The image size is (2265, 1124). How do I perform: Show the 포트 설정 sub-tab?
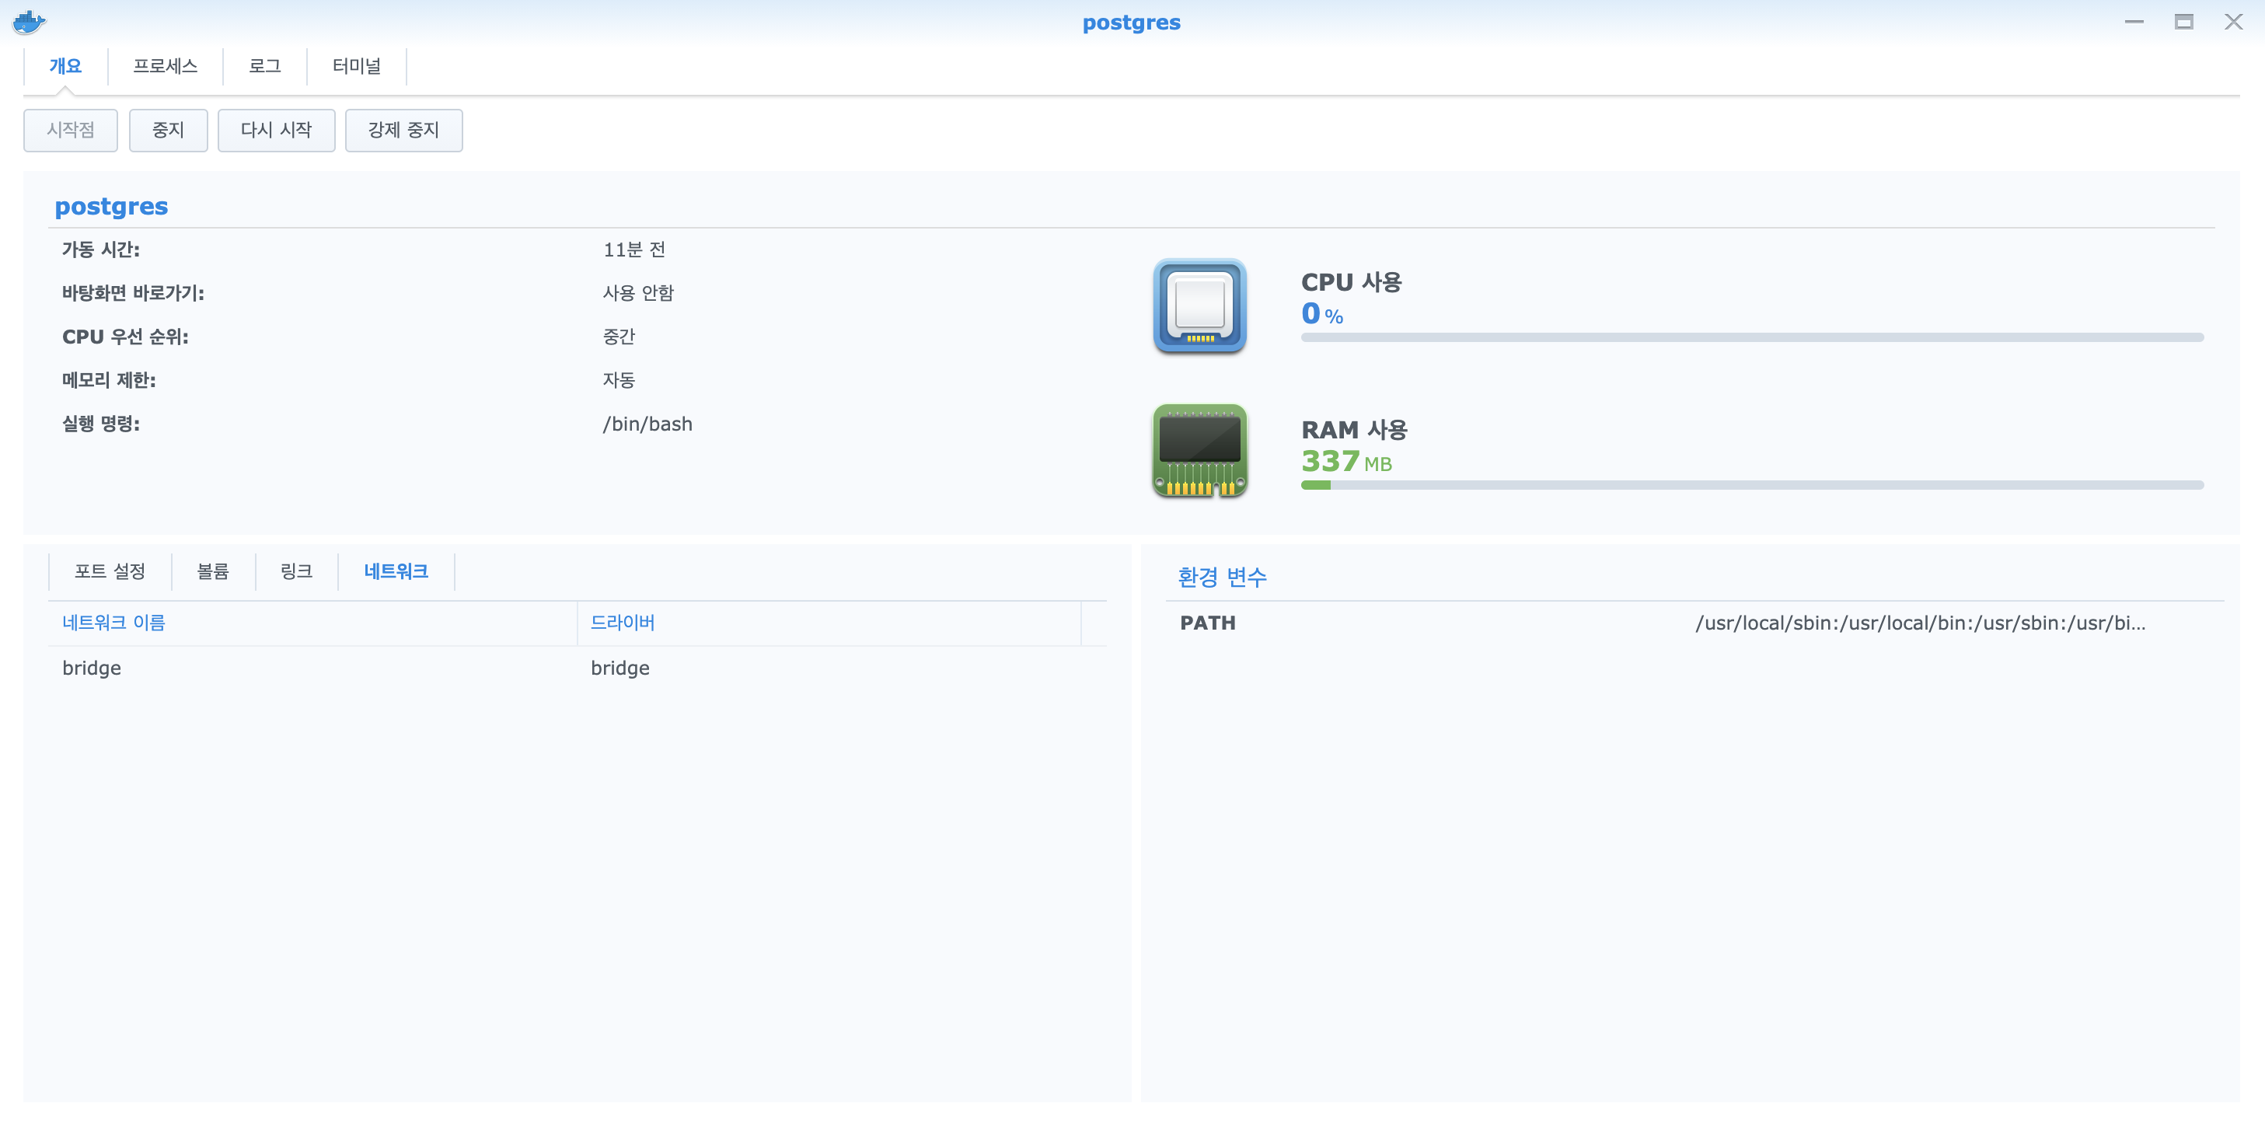[110, 571]
